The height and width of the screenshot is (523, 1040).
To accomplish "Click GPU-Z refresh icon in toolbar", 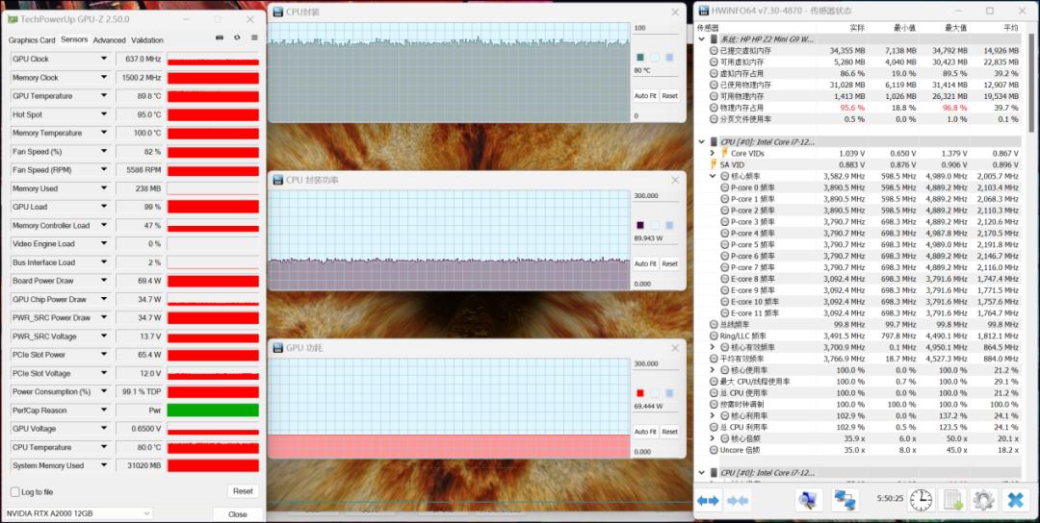I will (237, 38).
